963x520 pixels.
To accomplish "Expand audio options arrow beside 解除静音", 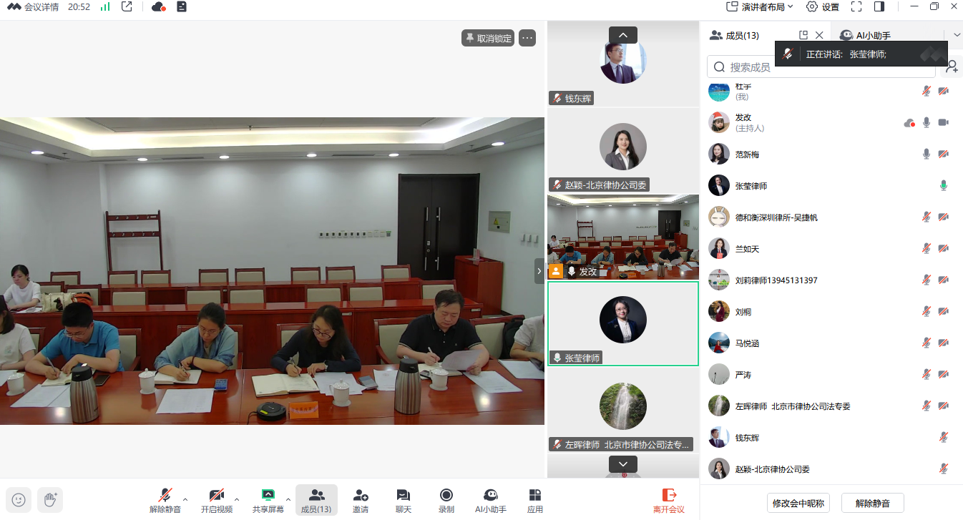I will 185,499.
